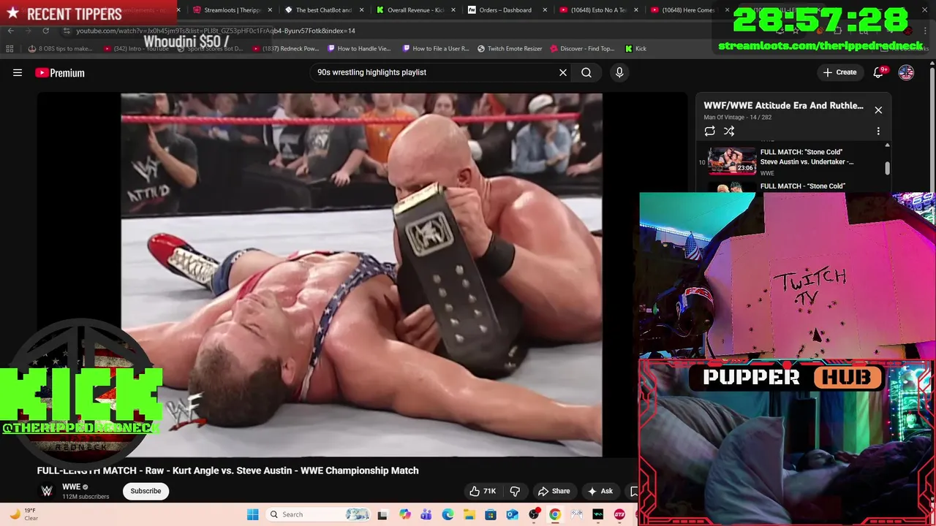Open bookmark 8 OBS tips to make

coord(60,49)
